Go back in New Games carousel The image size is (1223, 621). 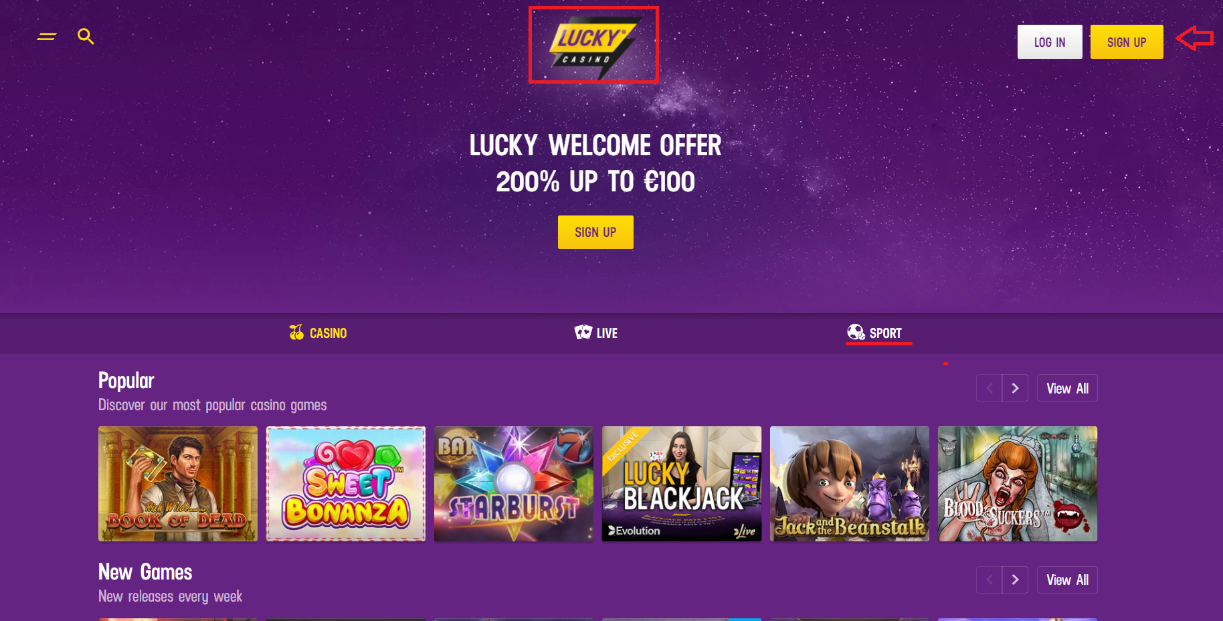989,580
